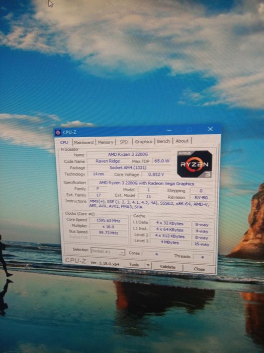The image size is (264, 353).
Task: Click the RV-B0 revision value
Action: click(201, 198)
